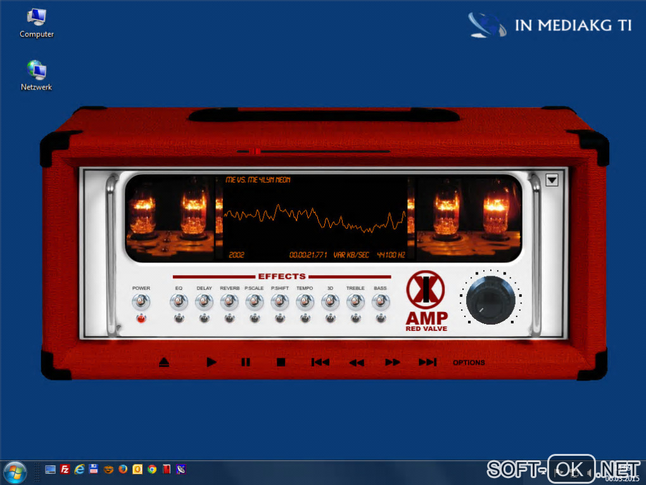Screen dimensions: 646x485
Task: Open the Computer desktop icon
Action: tap(37, 23)
